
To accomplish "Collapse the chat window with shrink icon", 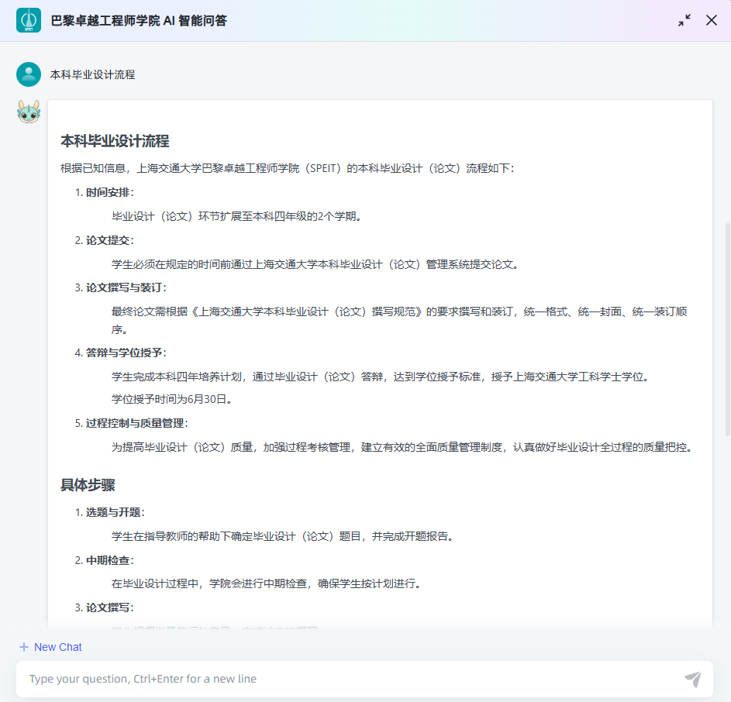I will [684, 20].
